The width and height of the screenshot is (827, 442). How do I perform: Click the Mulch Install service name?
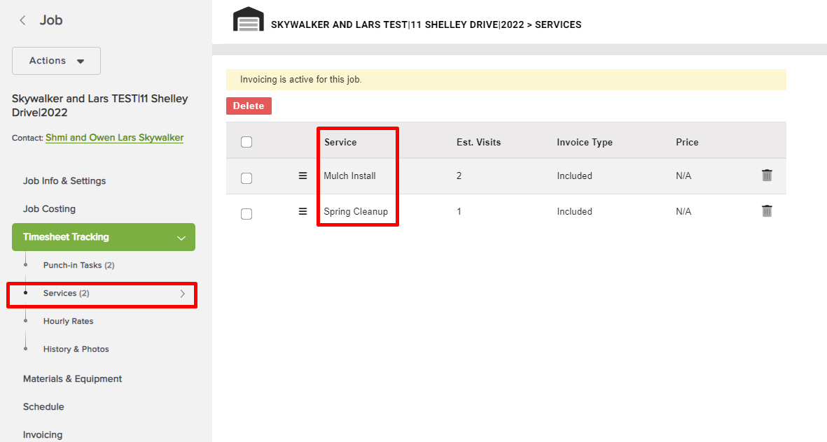[349, 176]
